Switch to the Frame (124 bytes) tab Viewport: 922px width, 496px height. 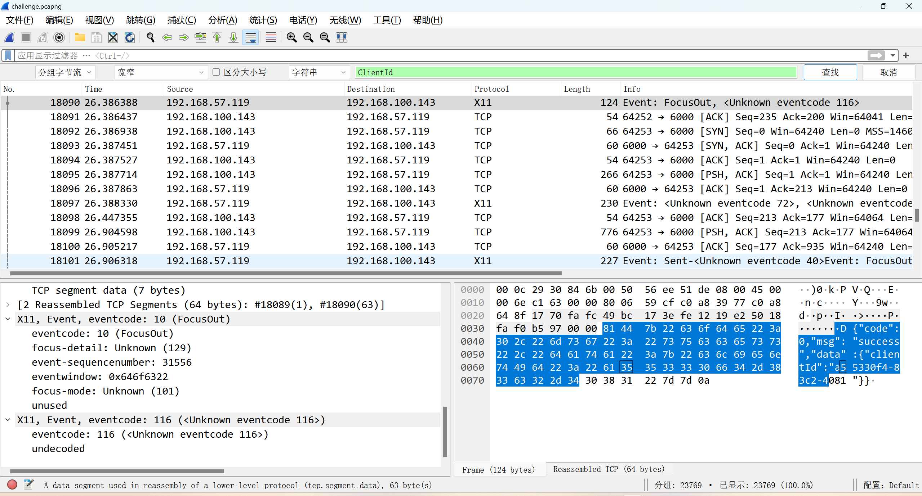coord(498,470)
